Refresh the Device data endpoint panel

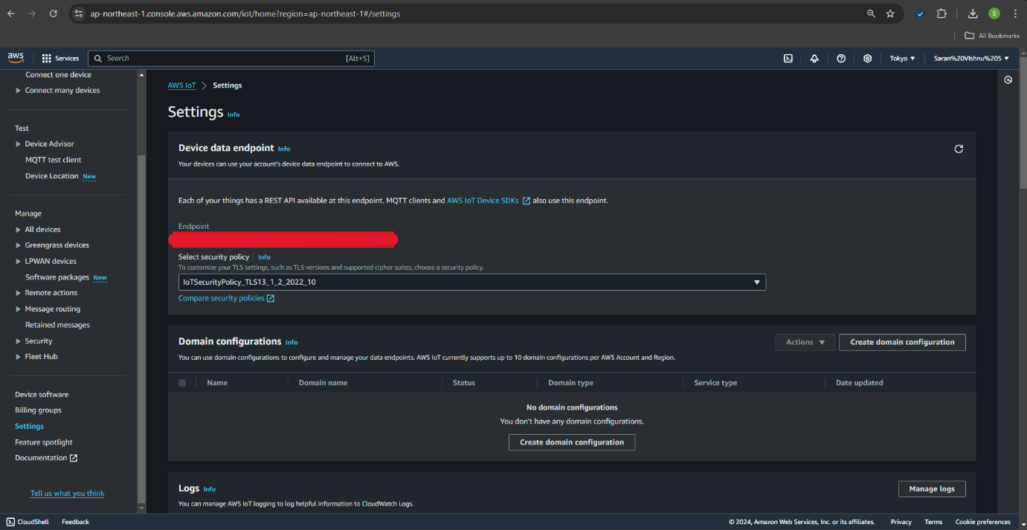pyautogui.click(x=959, y=149)
